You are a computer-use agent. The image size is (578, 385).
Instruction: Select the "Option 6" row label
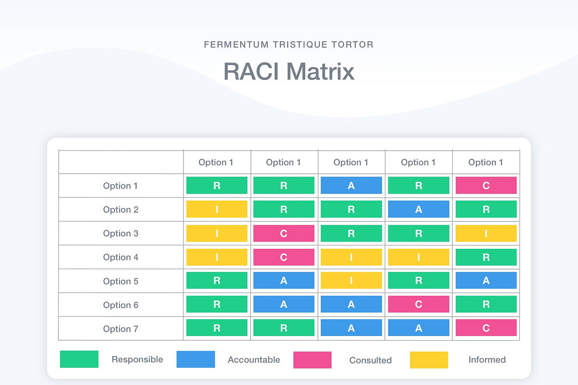pos(121,305)
